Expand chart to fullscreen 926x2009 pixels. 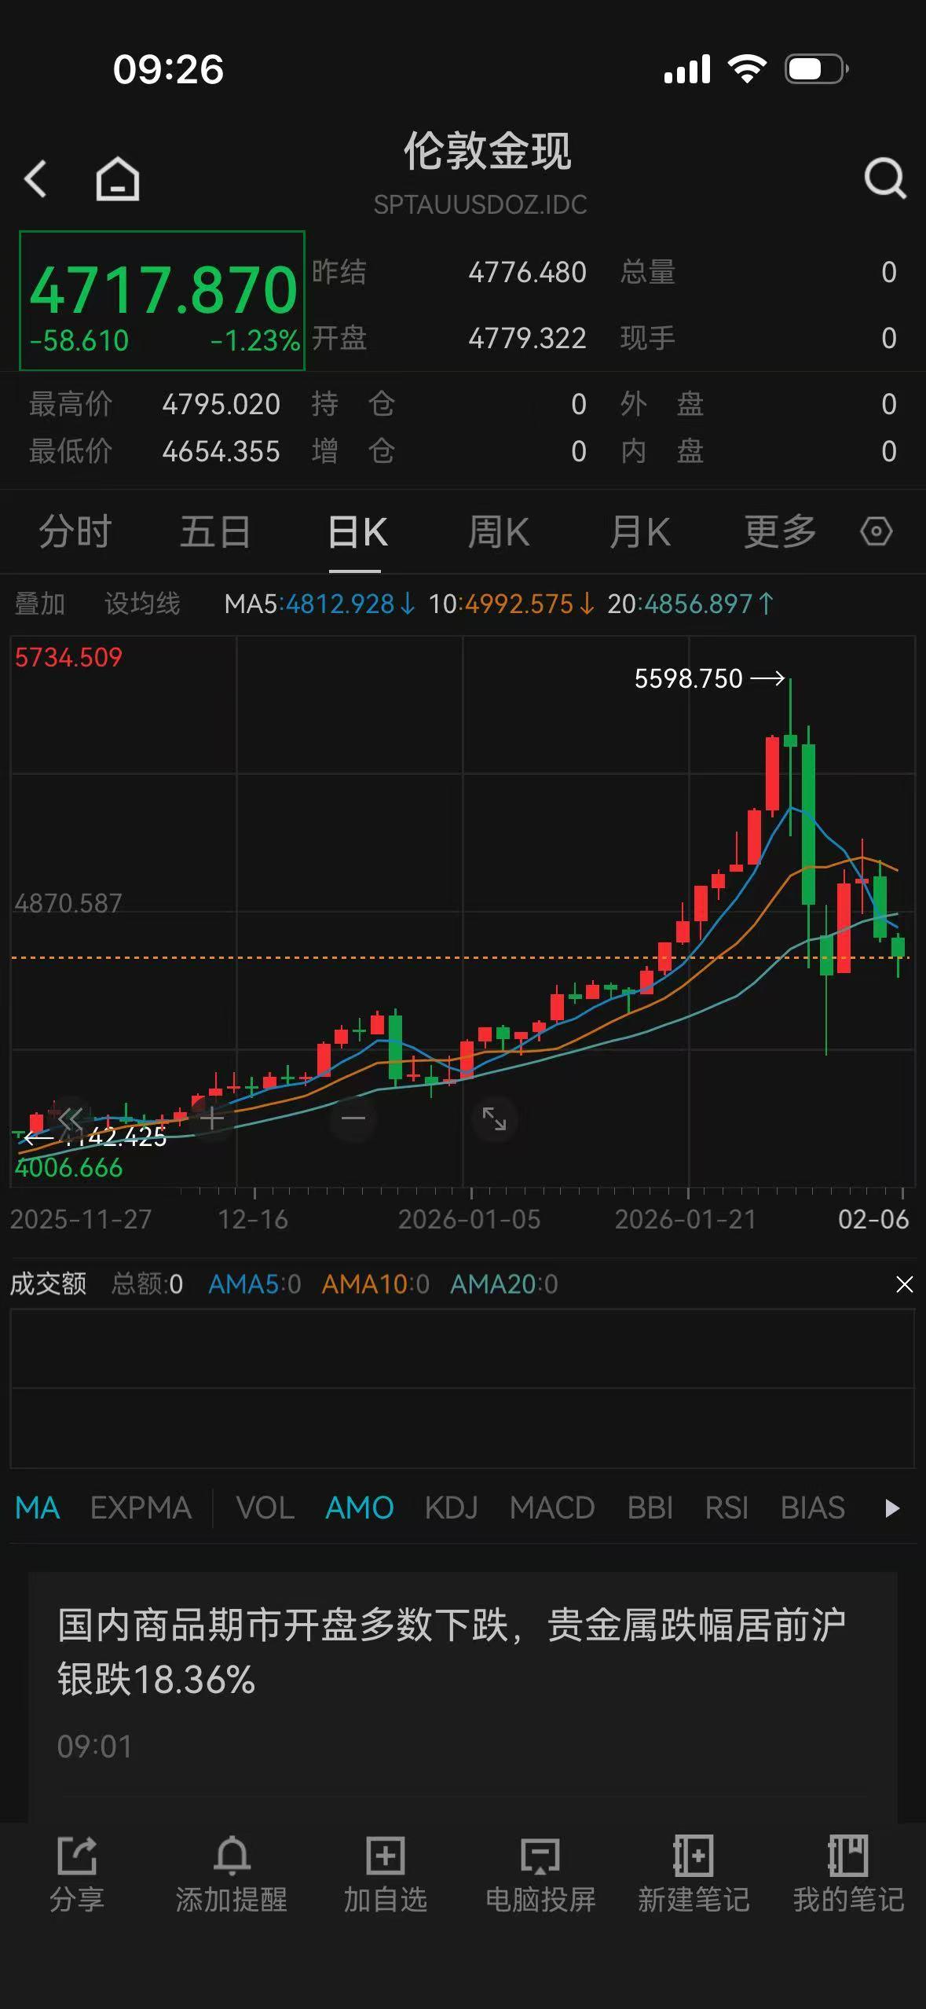[494, 1118]
